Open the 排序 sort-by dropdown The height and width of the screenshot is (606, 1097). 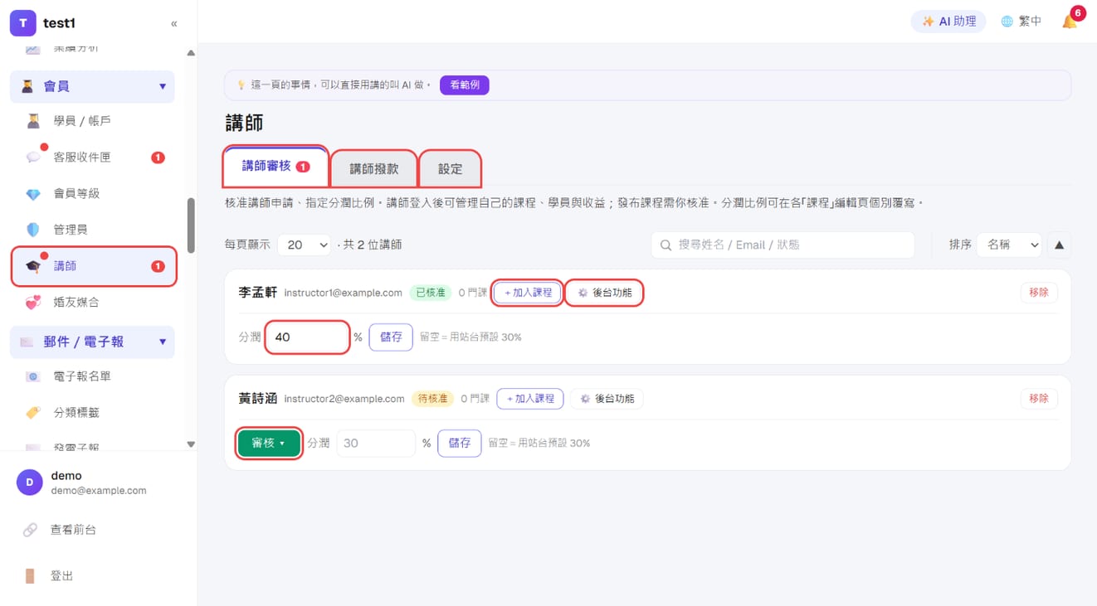click(1009, 245)
